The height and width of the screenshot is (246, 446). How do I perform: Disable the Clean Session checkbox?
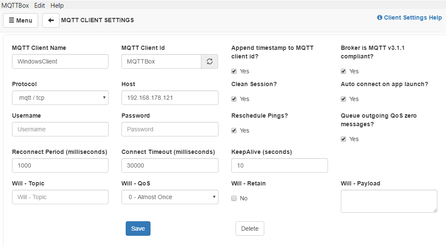(x=234, y=99)
